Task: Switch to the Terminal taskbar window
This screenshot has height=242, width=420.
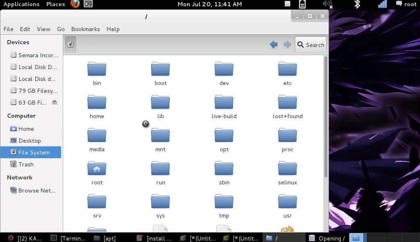Action: coord(68,238)
